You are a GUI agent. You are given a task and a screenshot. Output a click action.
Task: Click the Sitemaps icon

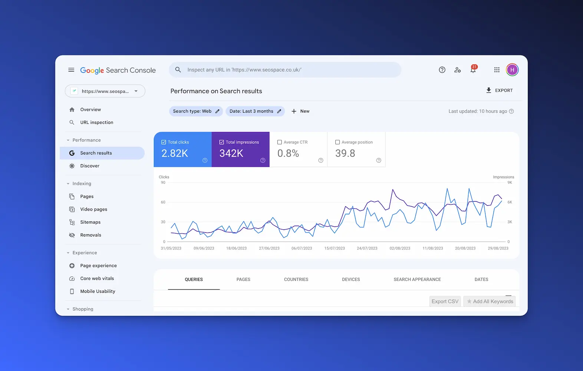[x=72, y=222]
